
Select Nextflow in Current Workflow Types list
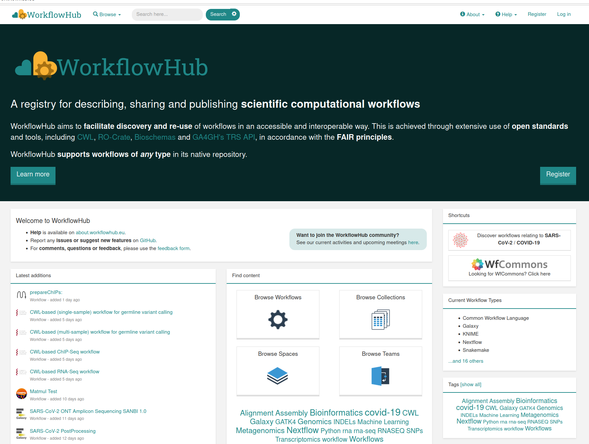(472, 342)
